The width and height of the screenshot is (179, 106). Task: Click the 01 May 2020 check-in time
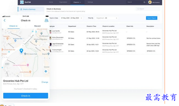pyautogui.click(x=93, y=38)
